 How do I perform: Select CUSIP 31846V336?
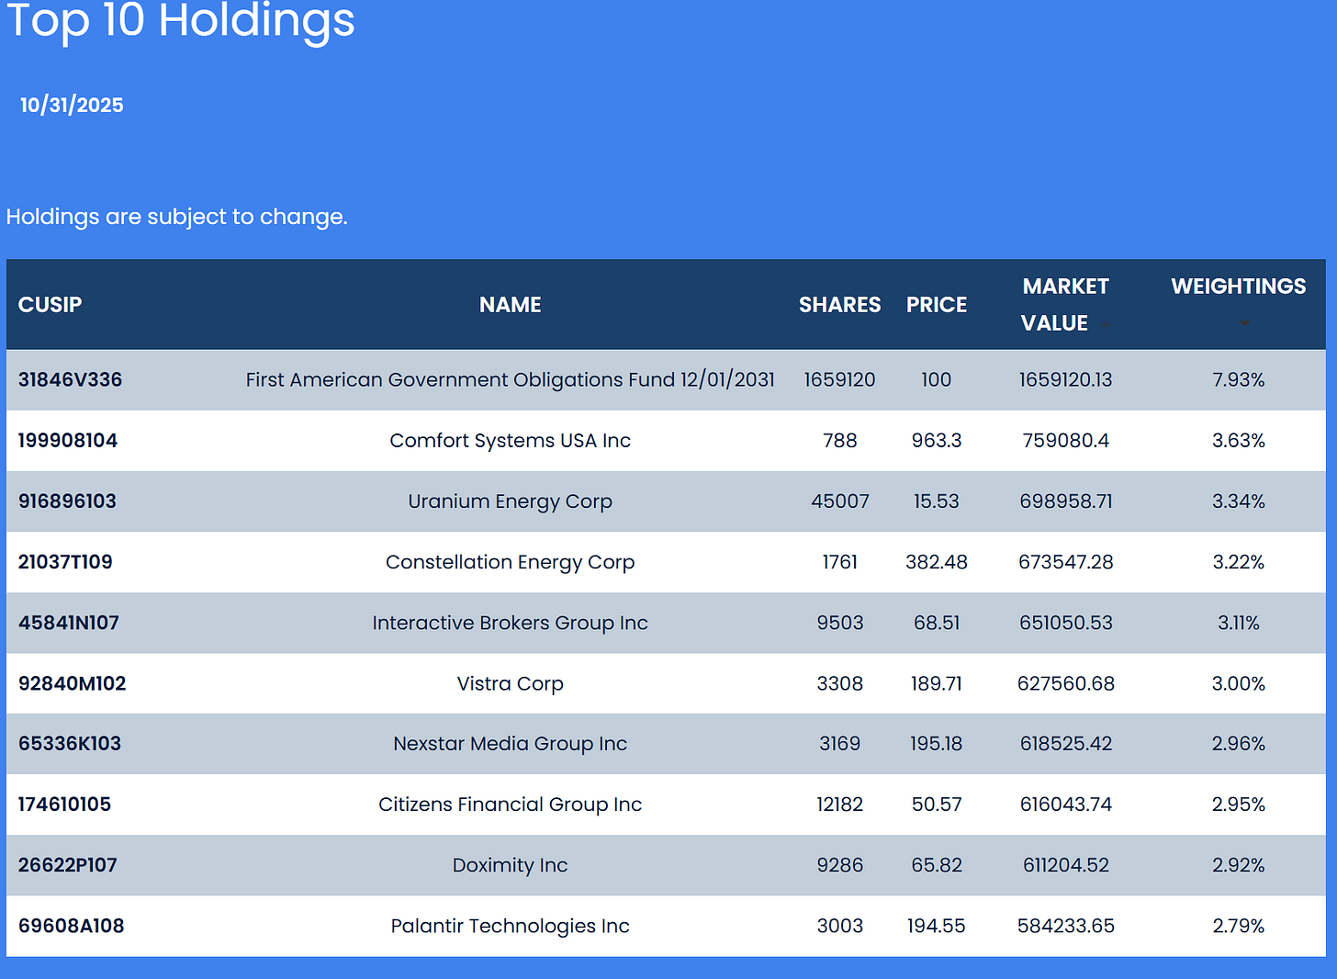click(x=70, y=380)
